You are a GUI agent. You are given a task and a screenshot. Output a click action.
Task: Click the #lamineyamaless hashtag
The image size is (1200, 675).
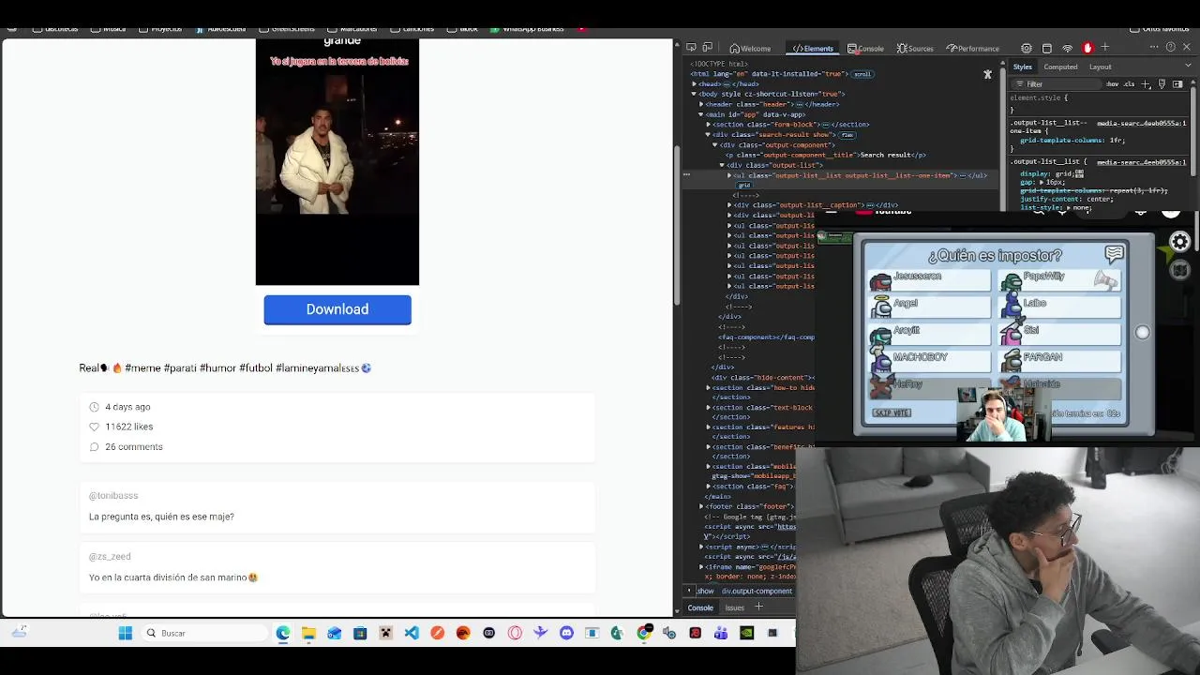[x=317, y=368]
